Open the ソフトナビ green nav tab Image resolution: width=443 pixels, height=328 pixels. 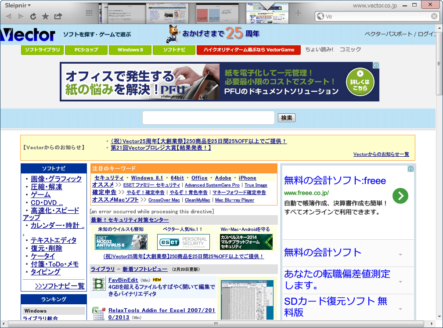point(174,50)
